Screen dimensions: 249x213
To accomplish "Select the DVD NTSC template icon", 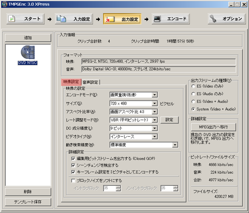I will (28, 55).
